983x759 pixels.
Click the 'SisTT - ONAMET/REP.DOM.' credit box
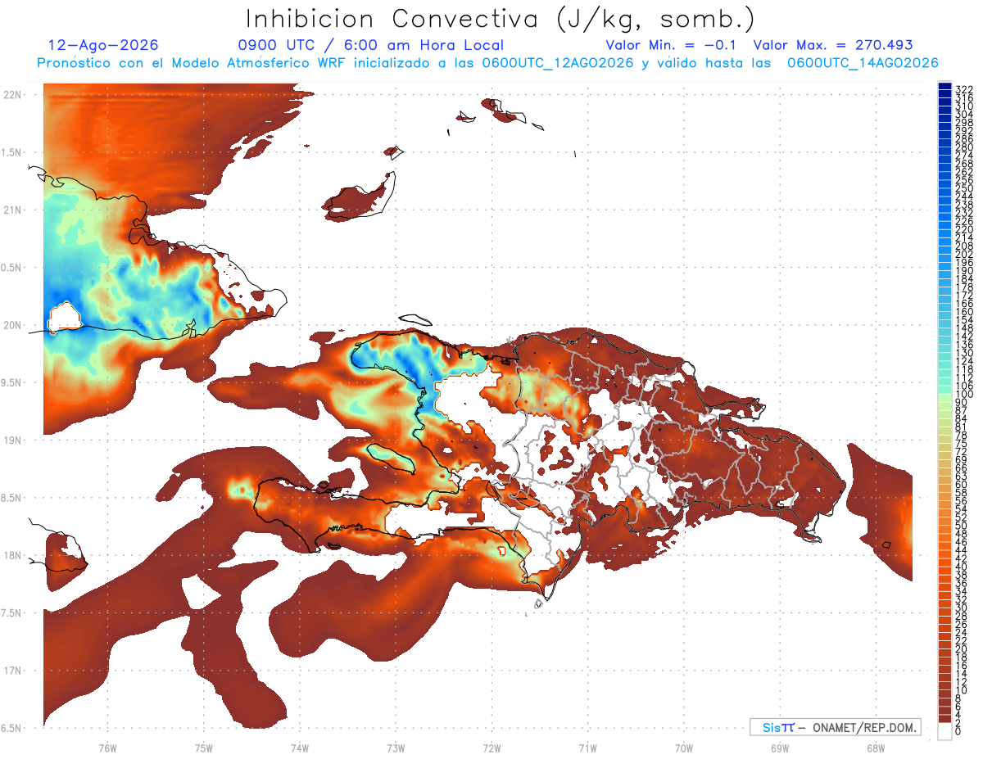click(x=836, y=727)
